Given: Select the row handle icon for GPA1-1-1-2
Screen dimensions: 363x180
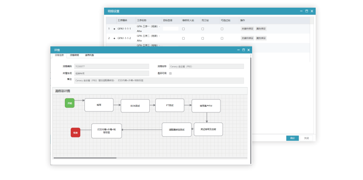Looking at the screenshot, I should click(x=114, y=38).
